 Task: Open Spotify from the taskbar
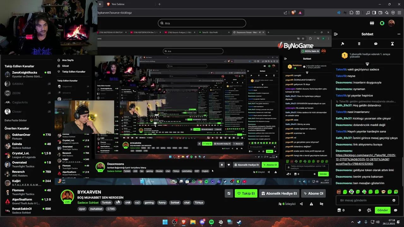pyautogui.click(x=211, y=222)
